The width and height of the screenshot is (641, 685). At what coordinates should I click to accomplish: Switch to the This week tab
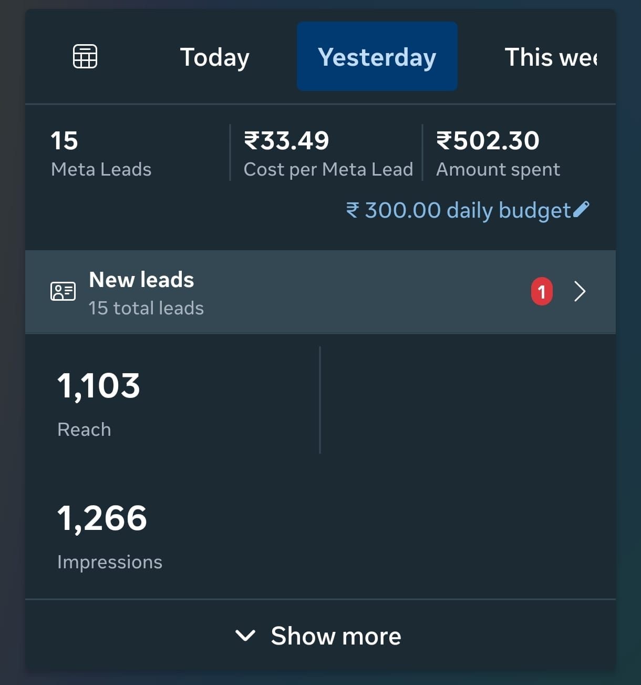click(x=550, y=57)
